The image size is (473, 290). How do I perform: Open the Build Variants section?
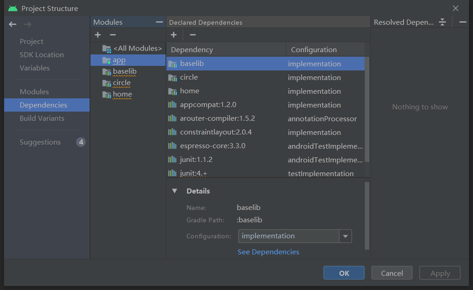42,118
